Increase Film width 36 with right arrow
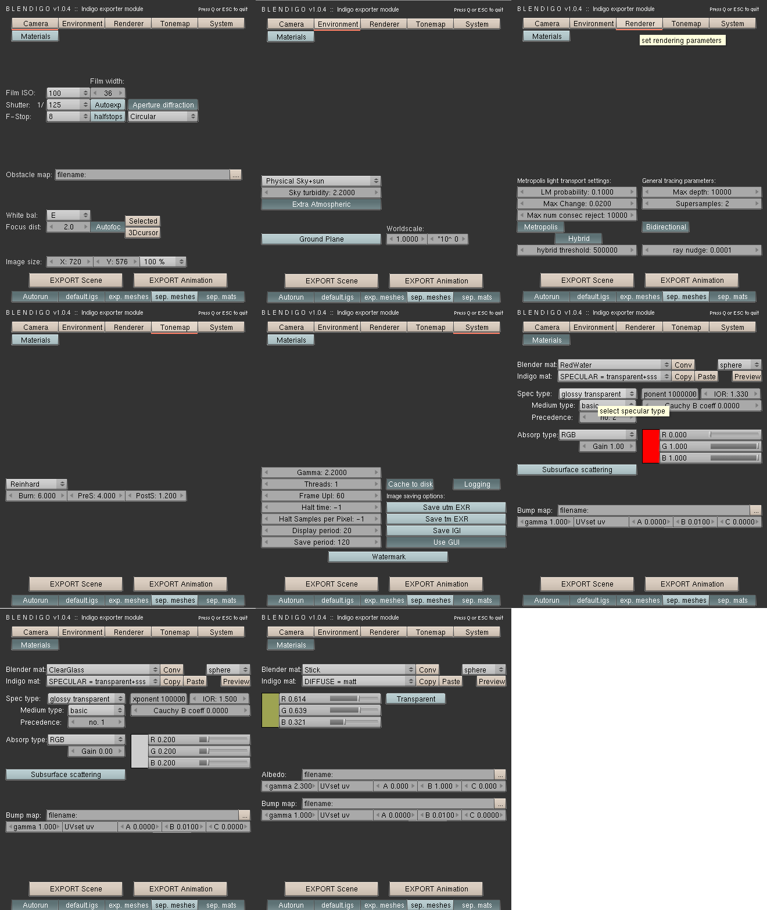This screenshot has height=910, width=767. point(121,93)
